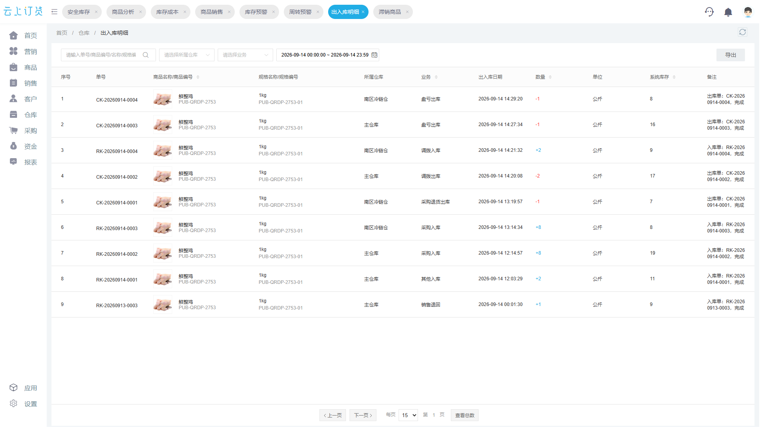
Task: Change the per-page count dropdown
Action: (x=408, y=415)
